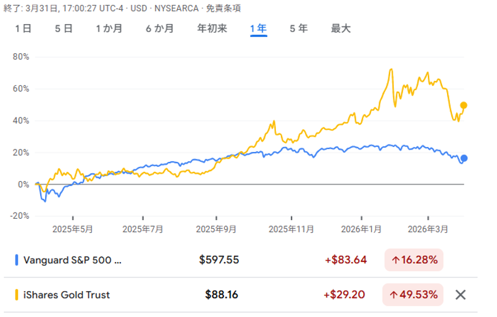Show the 1か月 chart range
497x317 pixels.
109,28
